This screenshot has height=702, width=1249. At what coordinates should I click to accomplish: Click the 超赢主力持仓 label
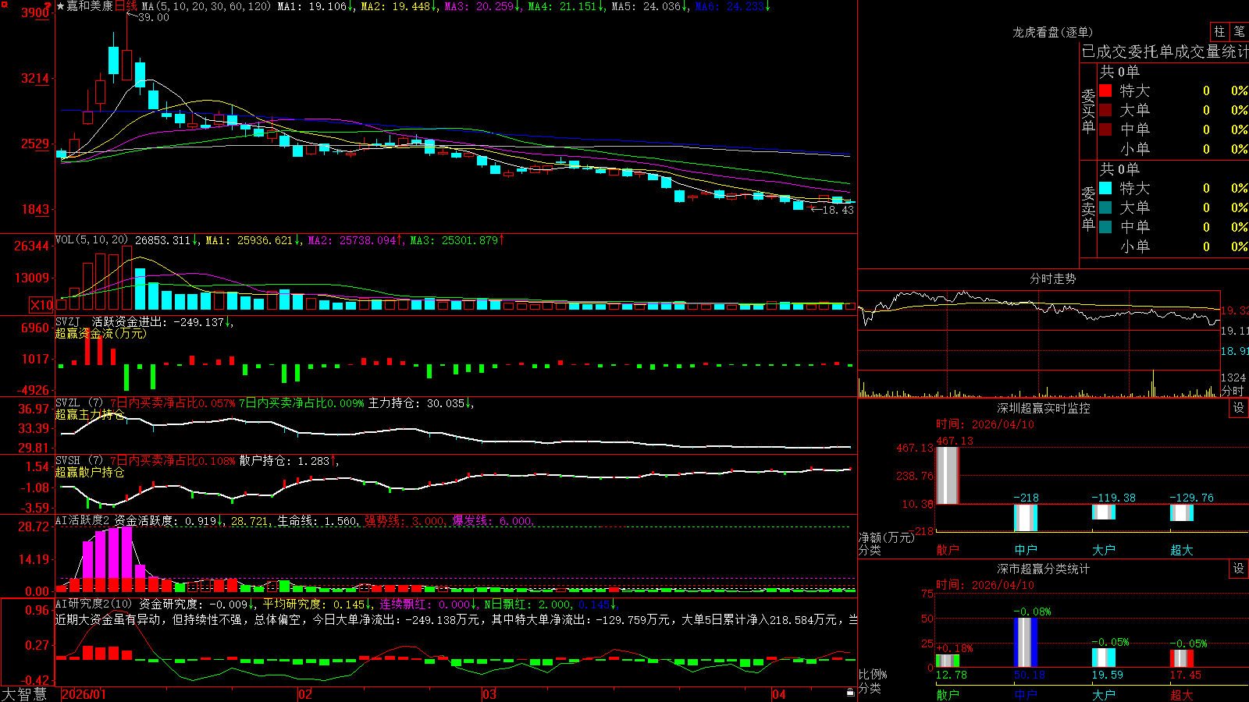(x=90, y=414)
